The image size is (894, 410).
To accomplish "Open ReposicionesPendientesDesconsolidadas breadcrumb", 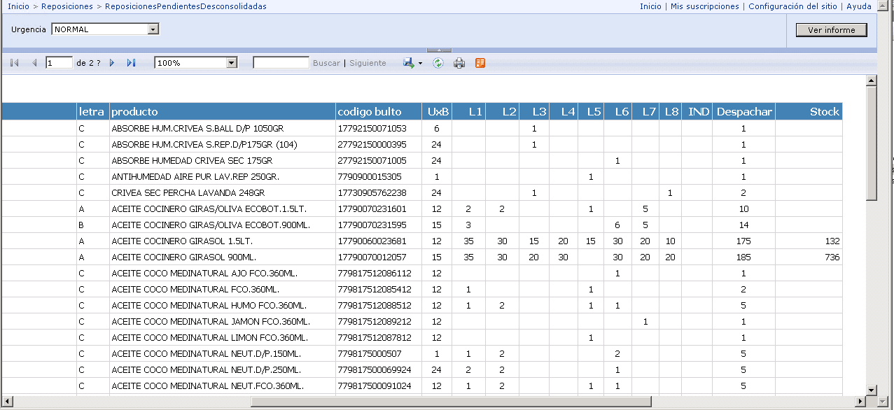I will point(186,6).
